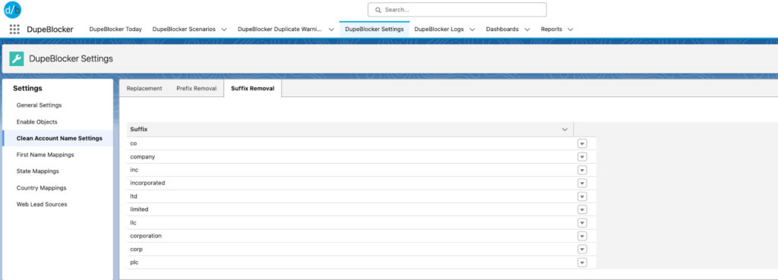778x280 pixels.
Task: Click the 'corp' suffix cell
Action: 349,250
